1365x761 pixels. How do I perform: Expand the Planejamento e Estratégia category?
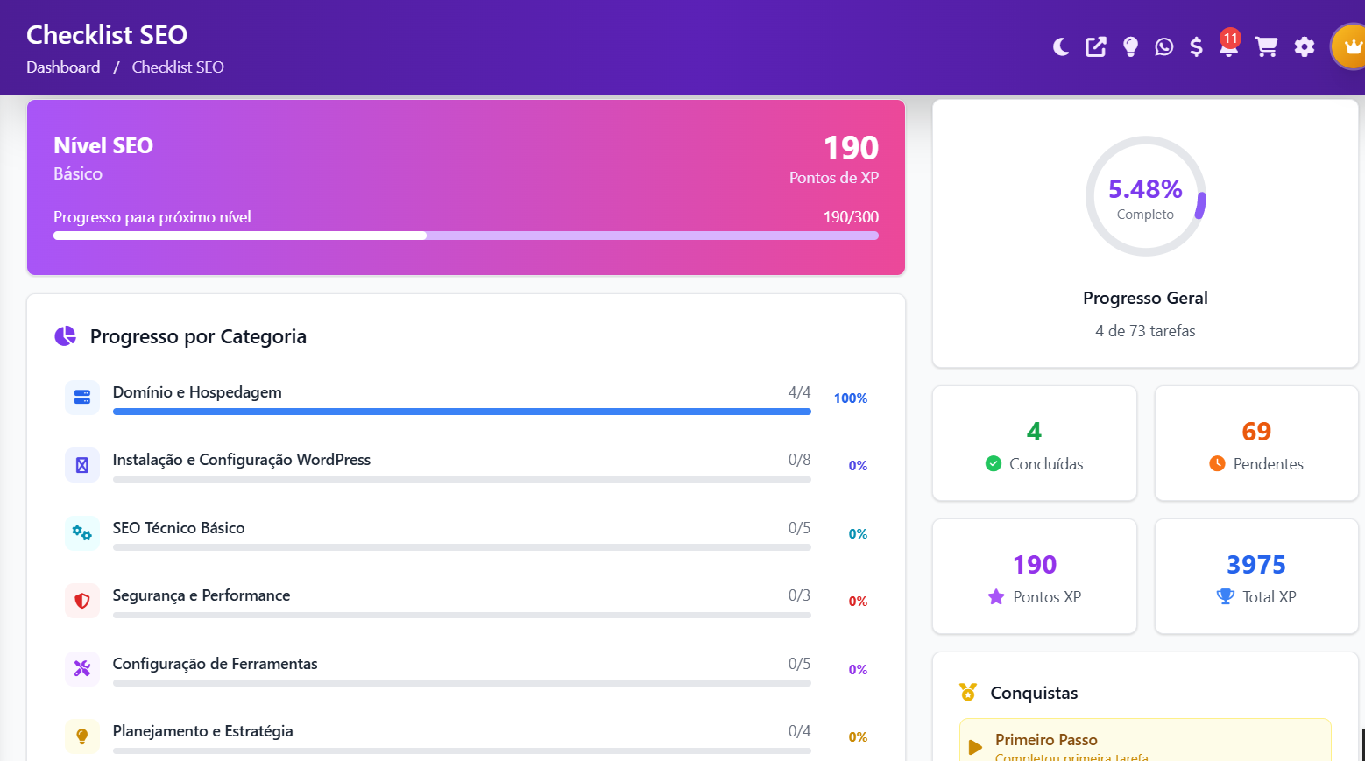pos(202,730)
